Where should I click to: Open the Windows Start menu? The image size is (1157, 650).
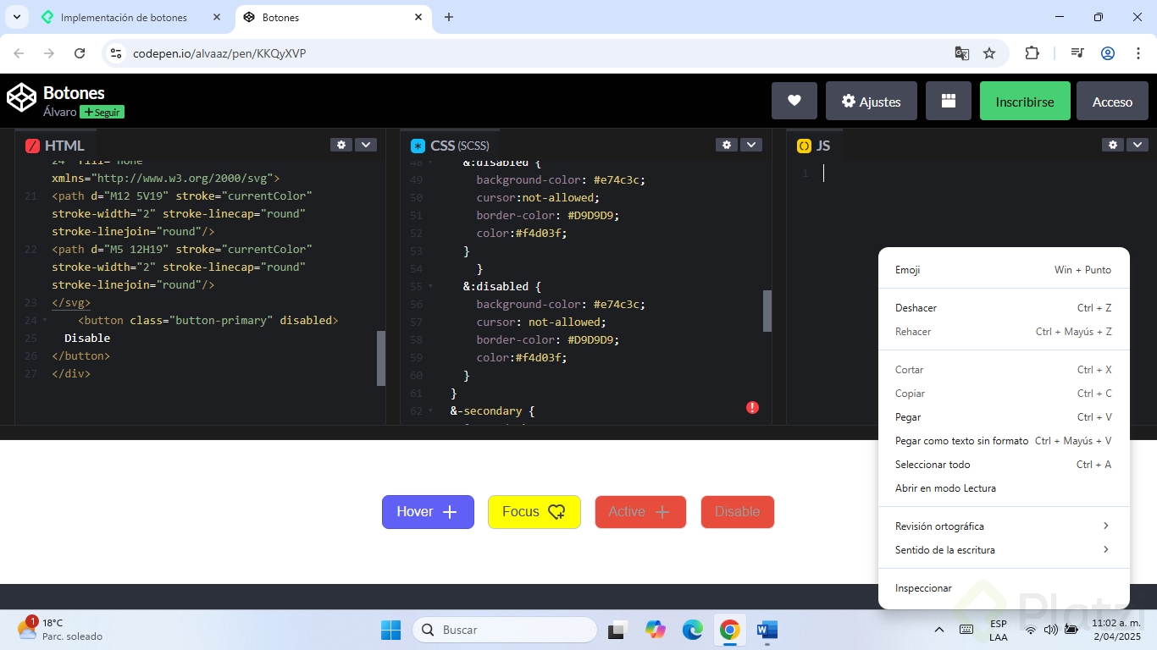pos(390,630)
